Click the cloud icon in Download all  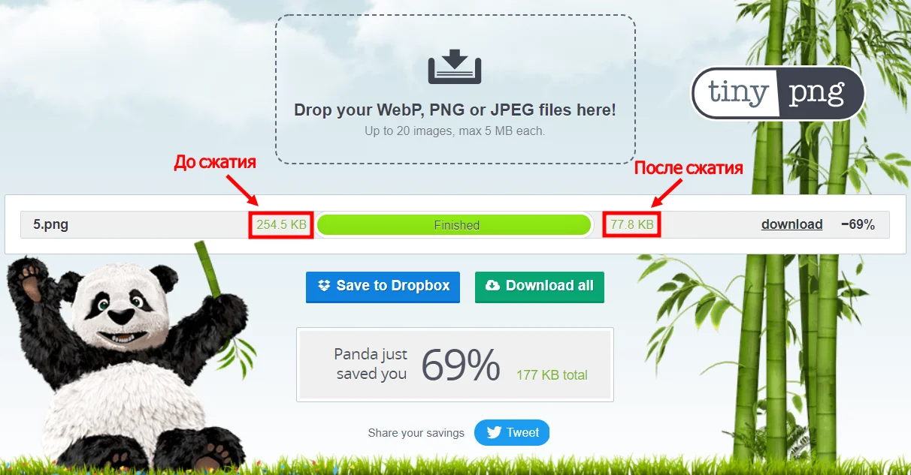[493, 286]
